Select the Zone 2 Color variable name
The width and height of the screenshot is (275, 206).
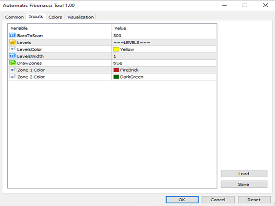tap(31, 77)
